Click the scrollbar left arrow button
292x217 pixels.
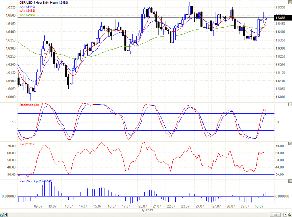point(6,215)
